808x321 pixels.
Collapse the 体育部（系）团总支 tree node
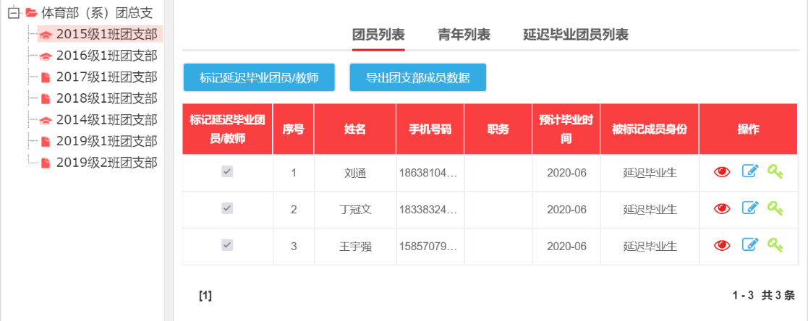[13, 12]
